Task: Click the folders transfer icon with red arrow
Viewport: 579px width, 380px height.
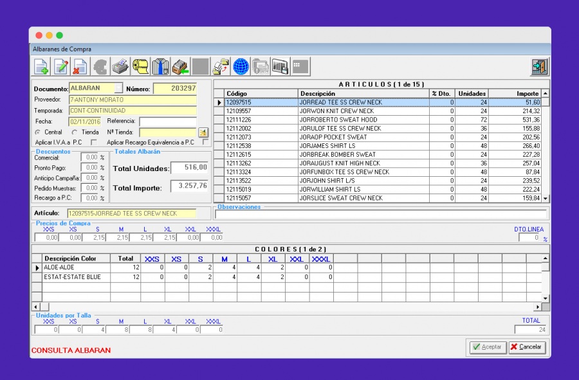Action: pyautogui.click(x=221, y=67)
